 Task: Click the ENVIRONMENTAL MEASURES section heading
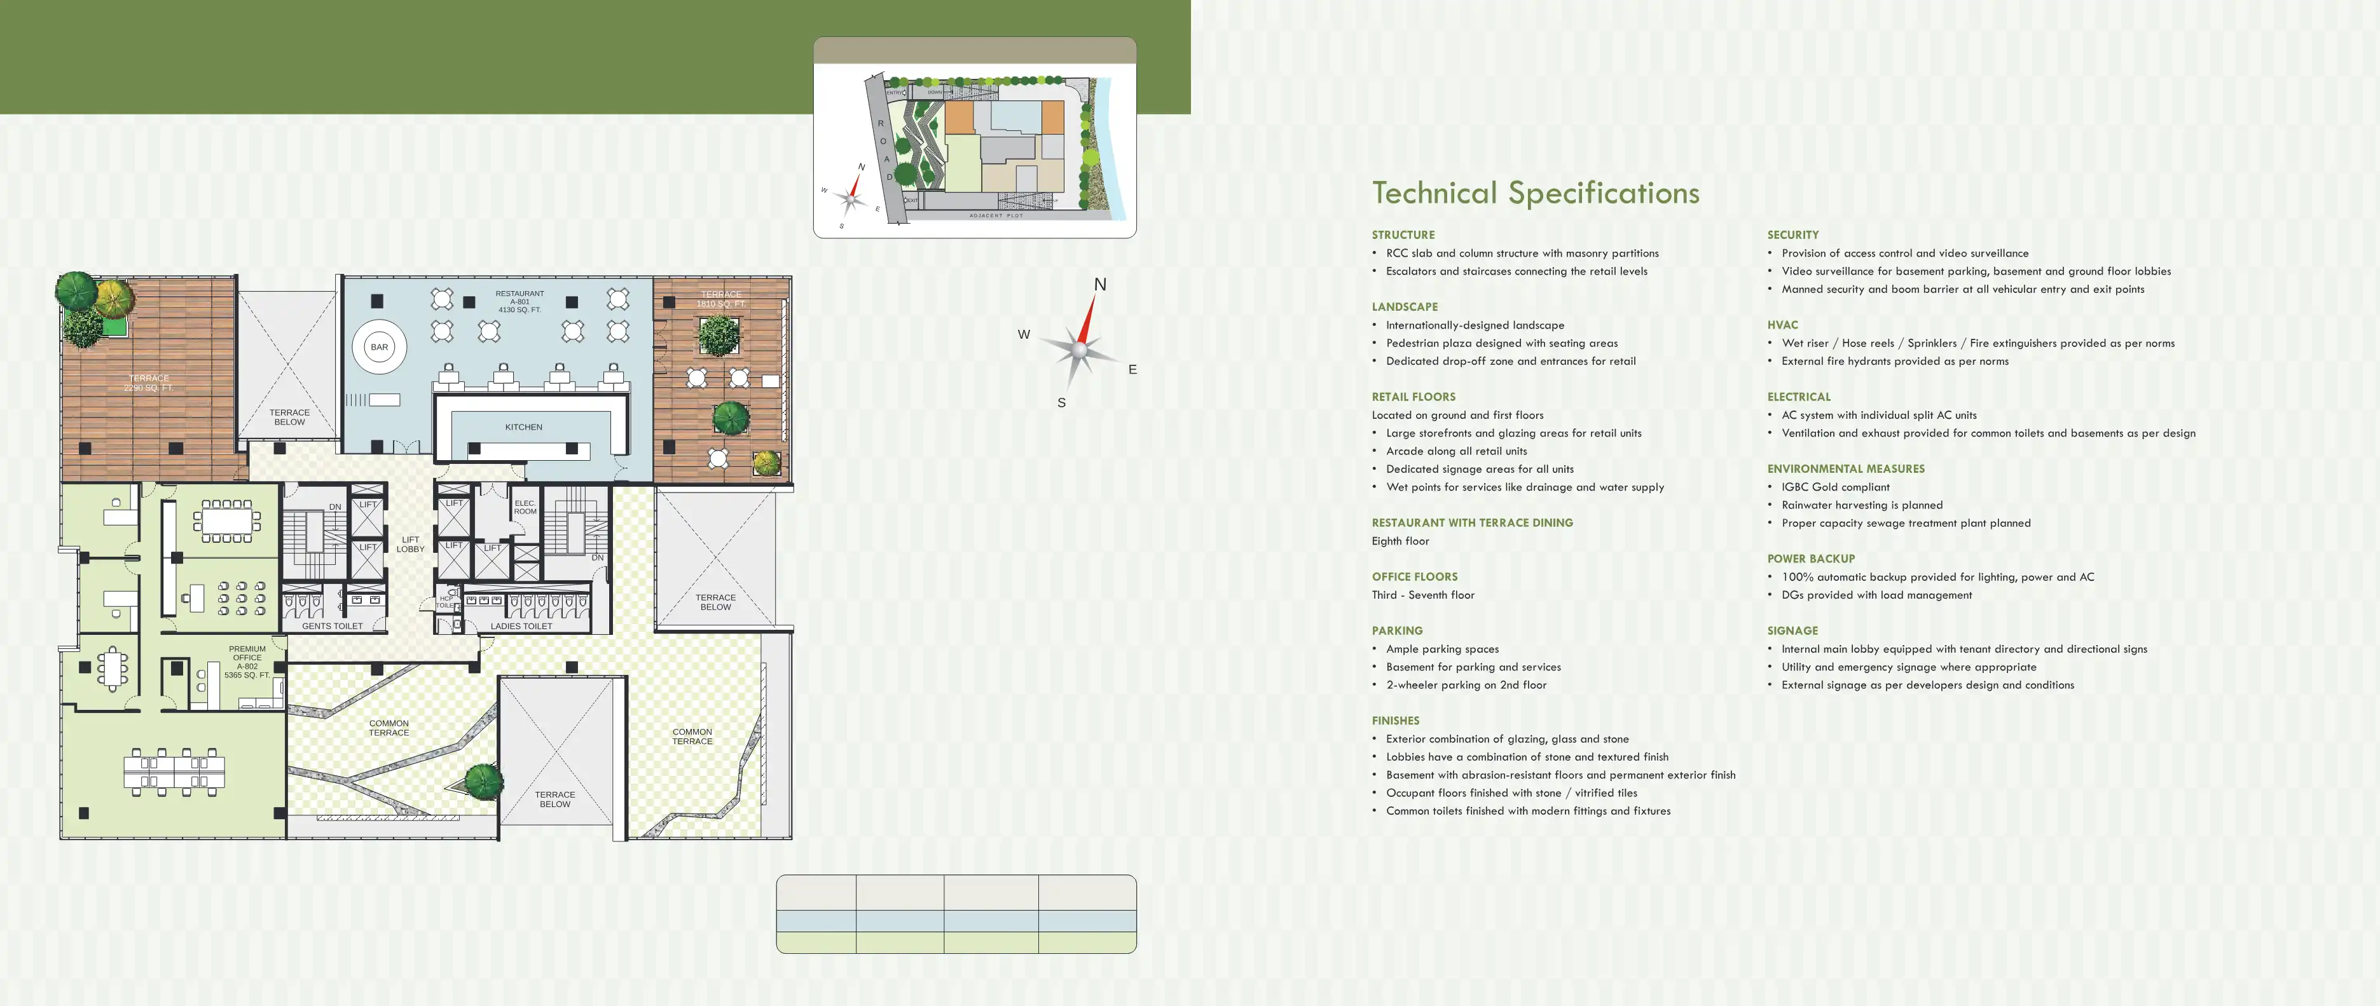(1845, 468)
